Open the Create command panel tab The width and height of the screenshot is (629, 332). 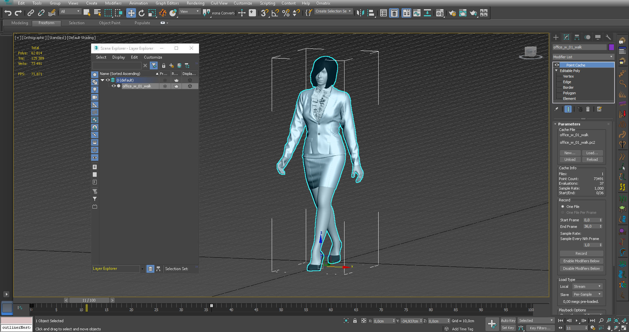(556, 37)
